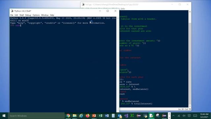The image size is (211, 119).
Task: Show hidden system tray icons
Action: click(173, 116)
